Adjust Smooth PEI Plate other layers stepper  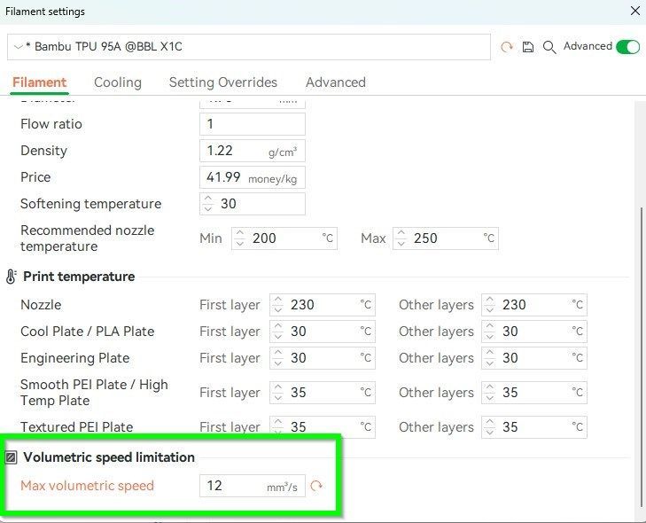click(x=490, y=393)
